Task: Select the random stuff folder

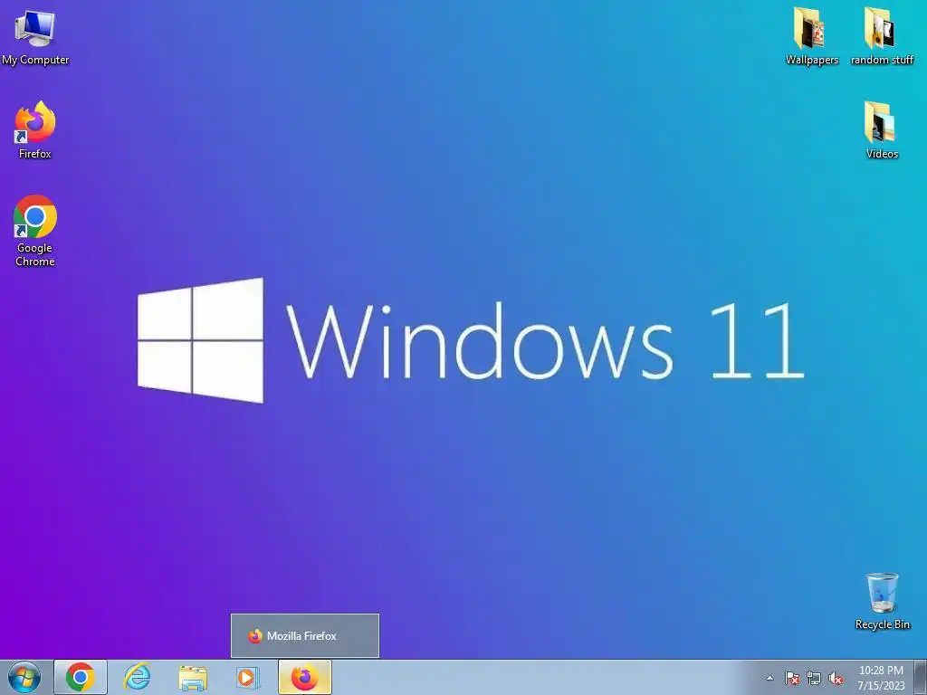Action: [882, 35]
